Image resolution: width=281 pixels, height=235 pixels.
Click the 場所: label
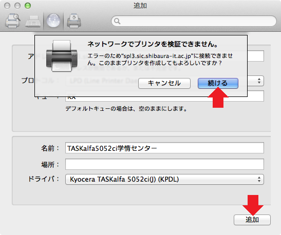pyautogui.click(x=50, y=165)
